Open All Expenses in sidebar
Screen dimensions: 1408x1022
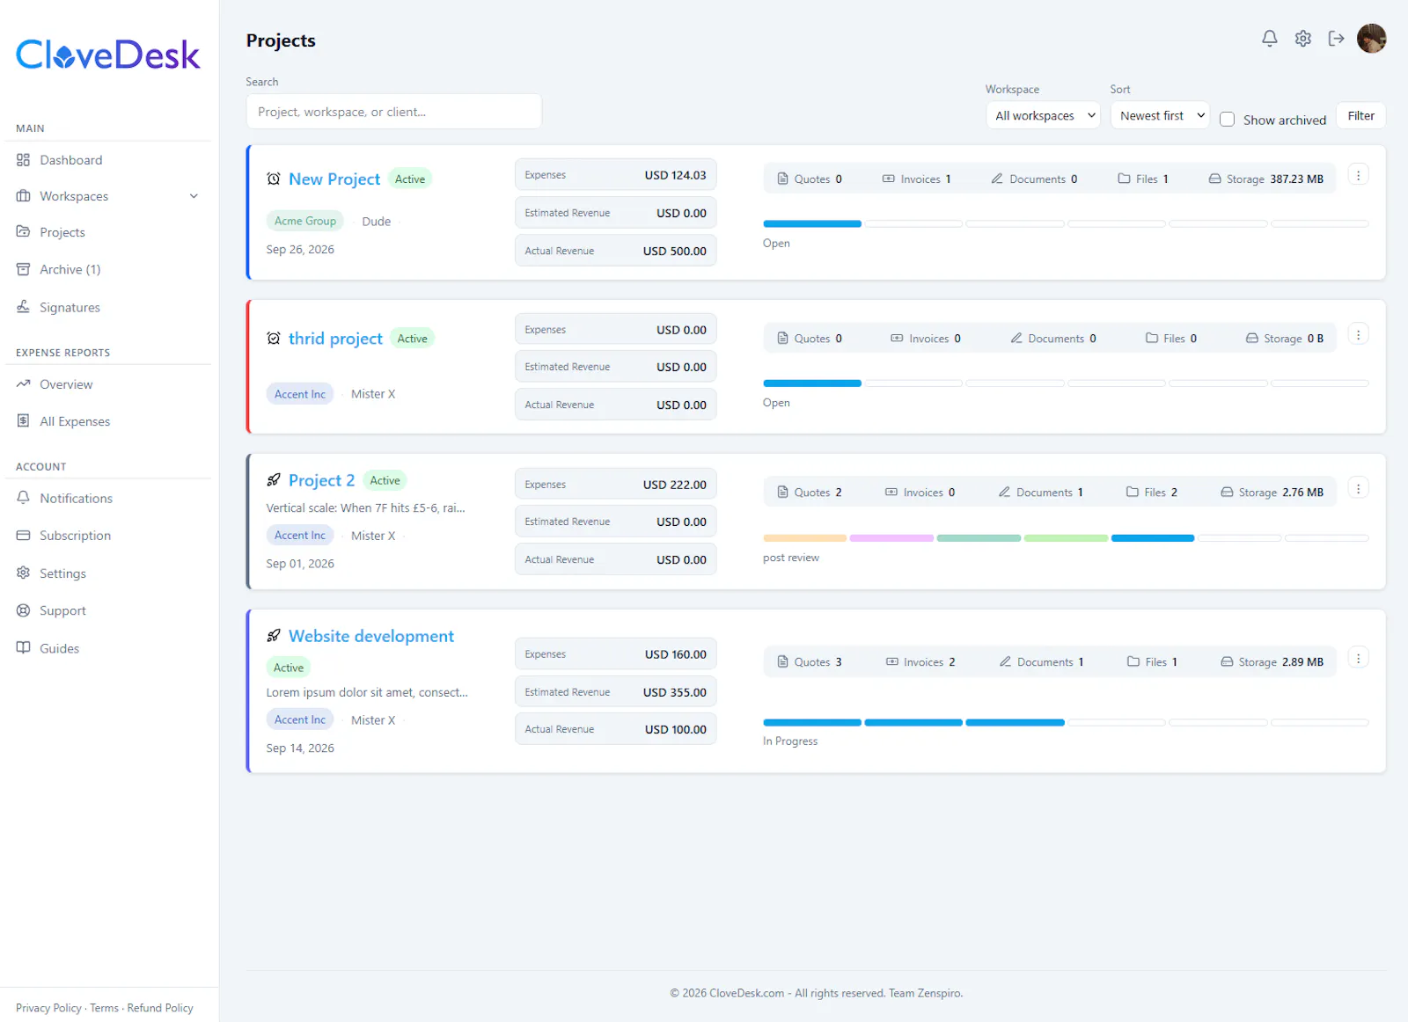75,421
